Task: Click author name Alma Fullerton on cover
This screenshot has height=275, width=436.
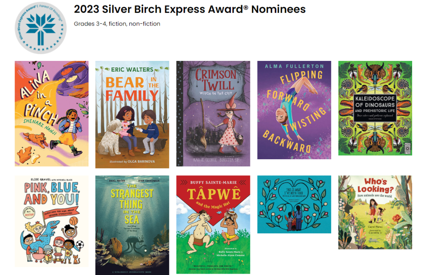Action: (x=294, y=66)
